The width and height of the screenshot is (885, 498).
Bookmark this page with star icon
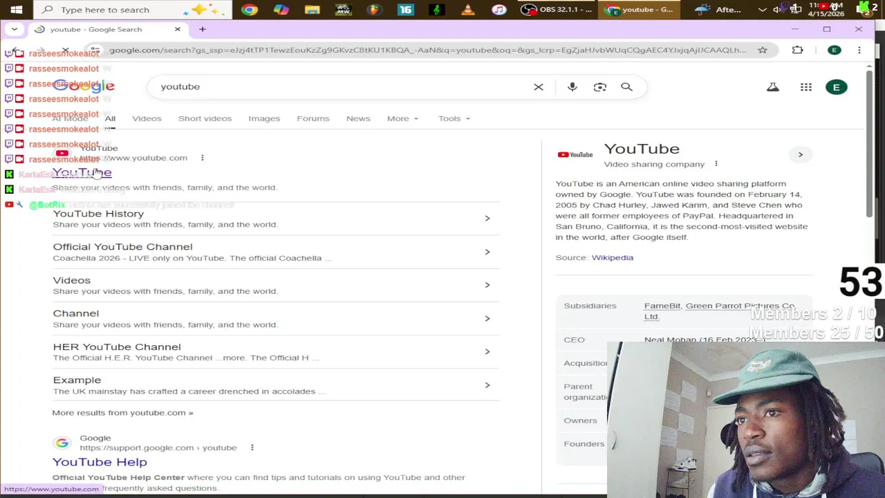coord(763,50)
